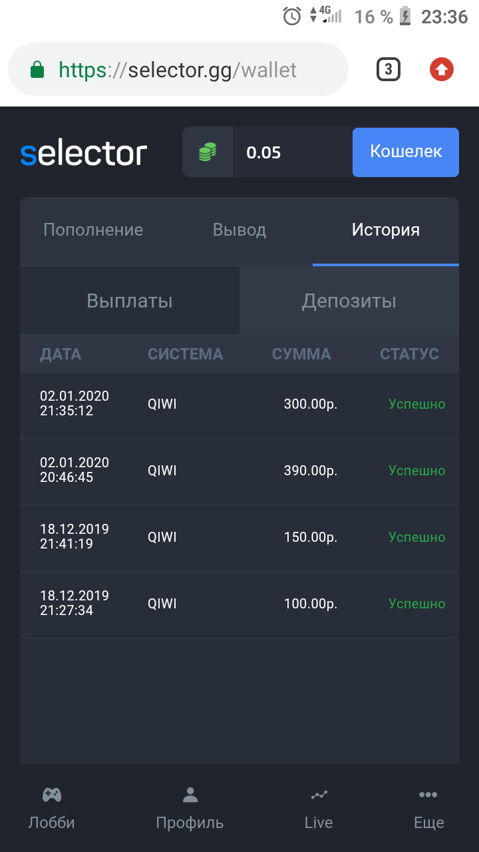Open the Профиль person icon

[x=190, y=795]
